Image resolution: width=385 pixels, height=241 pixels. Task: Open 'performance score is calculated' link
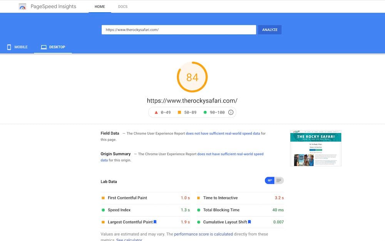coord(203,234)
